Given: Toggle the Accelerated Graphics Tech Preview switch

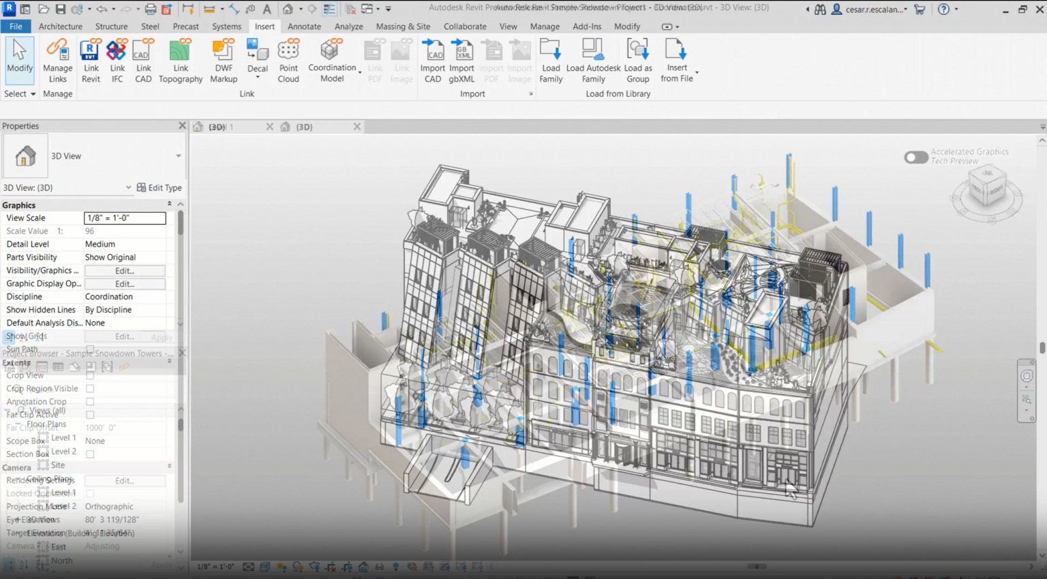Looking at the screenshot, I should [915, 157].
